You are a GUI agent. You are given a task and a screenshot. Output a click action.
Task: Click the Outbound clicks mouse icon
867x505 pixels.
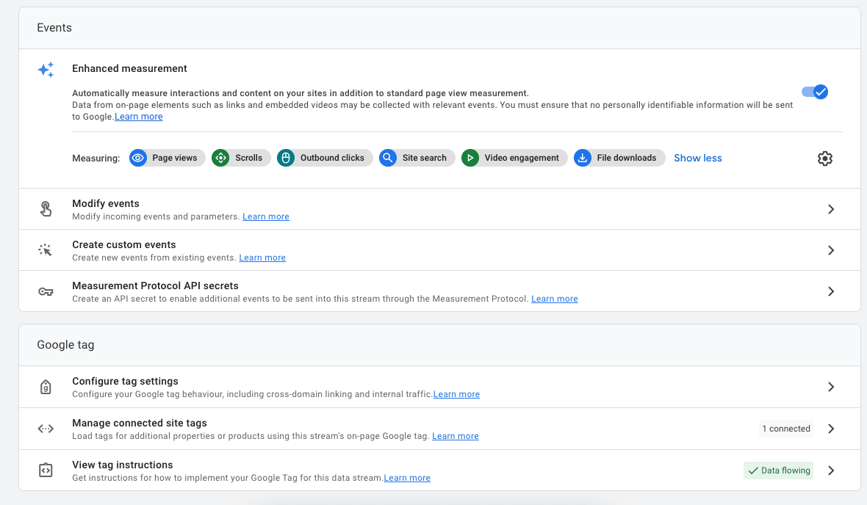[x=286, y=158]
